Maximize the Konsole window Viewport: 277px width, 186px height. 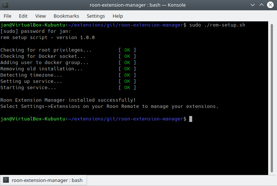262,5
